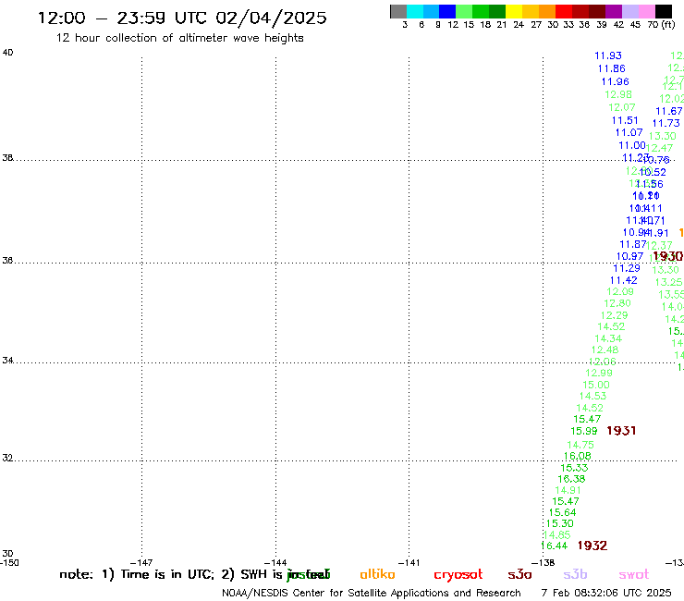Click the wave height value "14.75"

580,445
